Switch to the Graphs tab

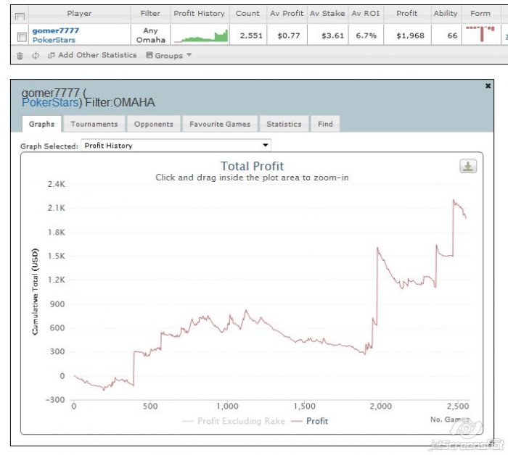pos(42,124)
